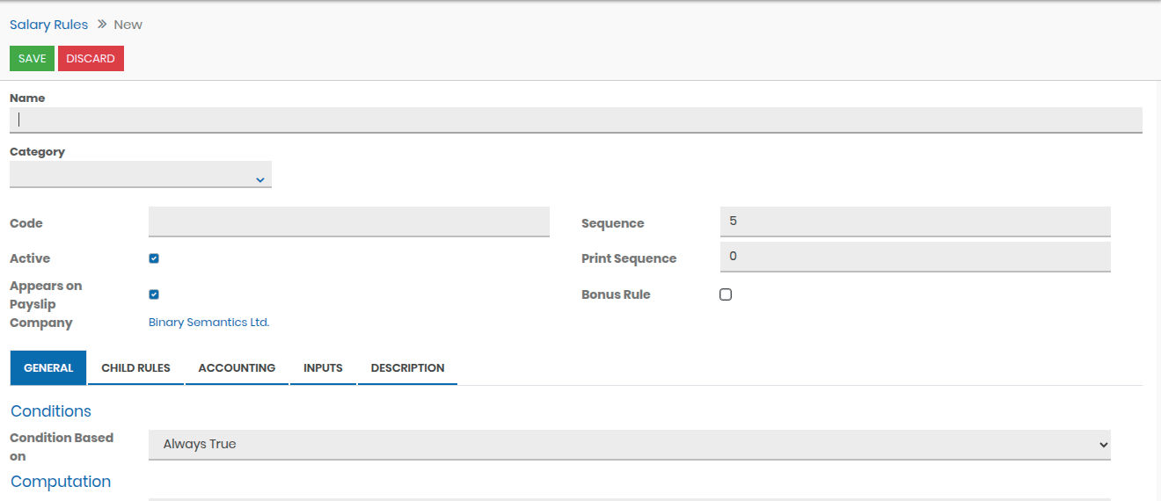Enable the Bonus Rule checkbox
This screenshot has width=1161, height=501.
tap(726, 294)
